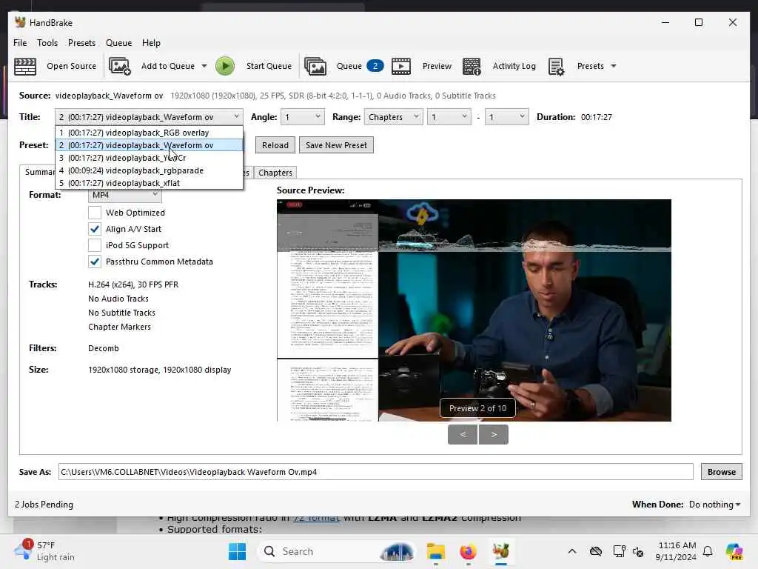
Task: Open the Queue menu
Action: [x=119, y=42]
